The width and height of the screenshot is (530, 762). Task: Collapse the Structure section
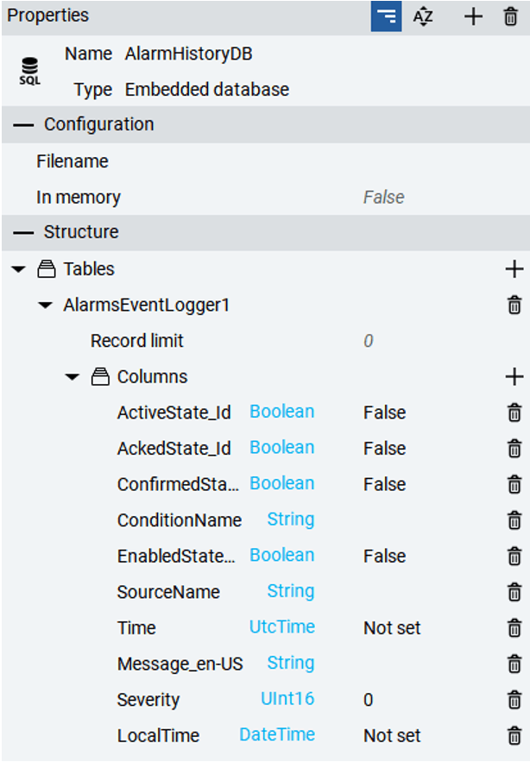point(23,233)
